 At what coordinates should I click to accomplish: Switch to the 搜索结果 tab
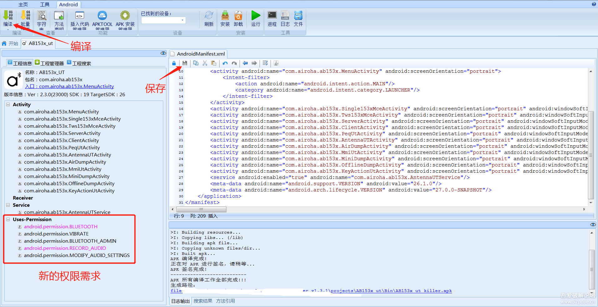pyautogui.click(x=203, y=301)
